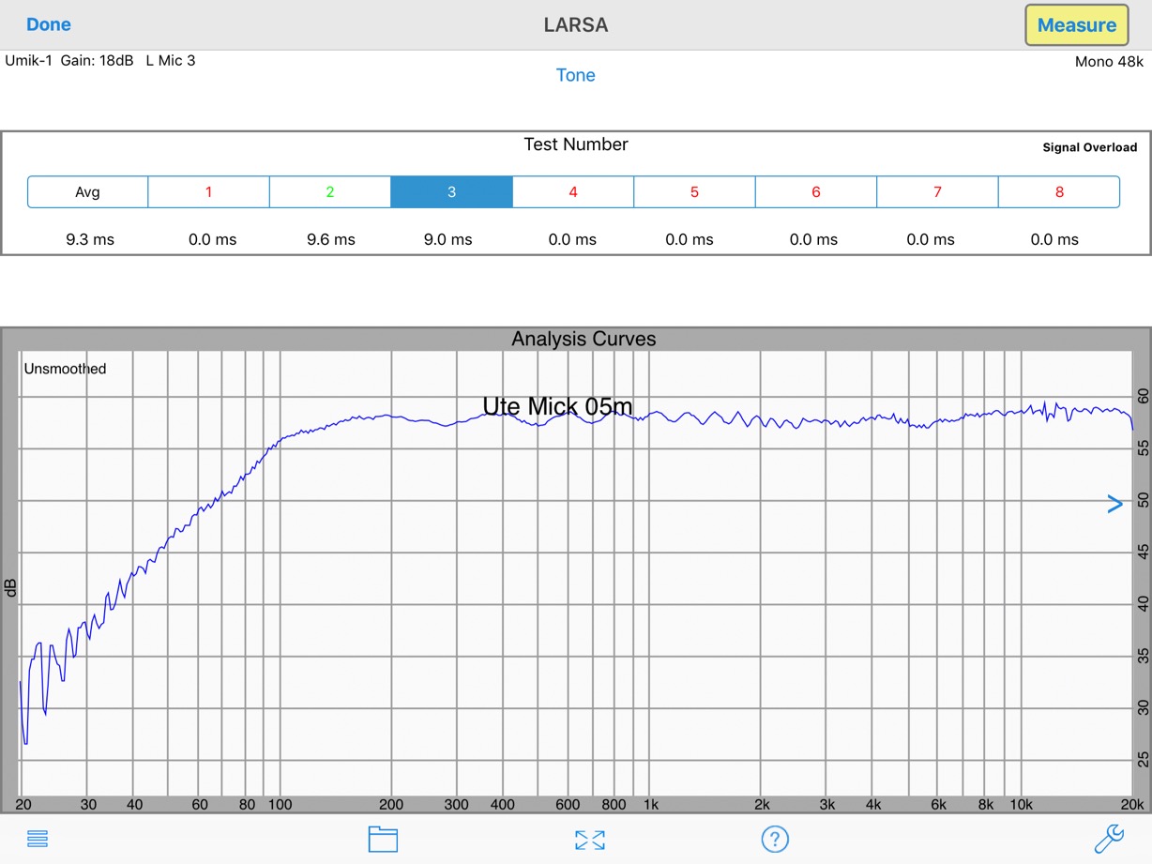Click the blue arrow on graph right edge
This screenshot has width=1152, height=864.
coord(1114,505)
